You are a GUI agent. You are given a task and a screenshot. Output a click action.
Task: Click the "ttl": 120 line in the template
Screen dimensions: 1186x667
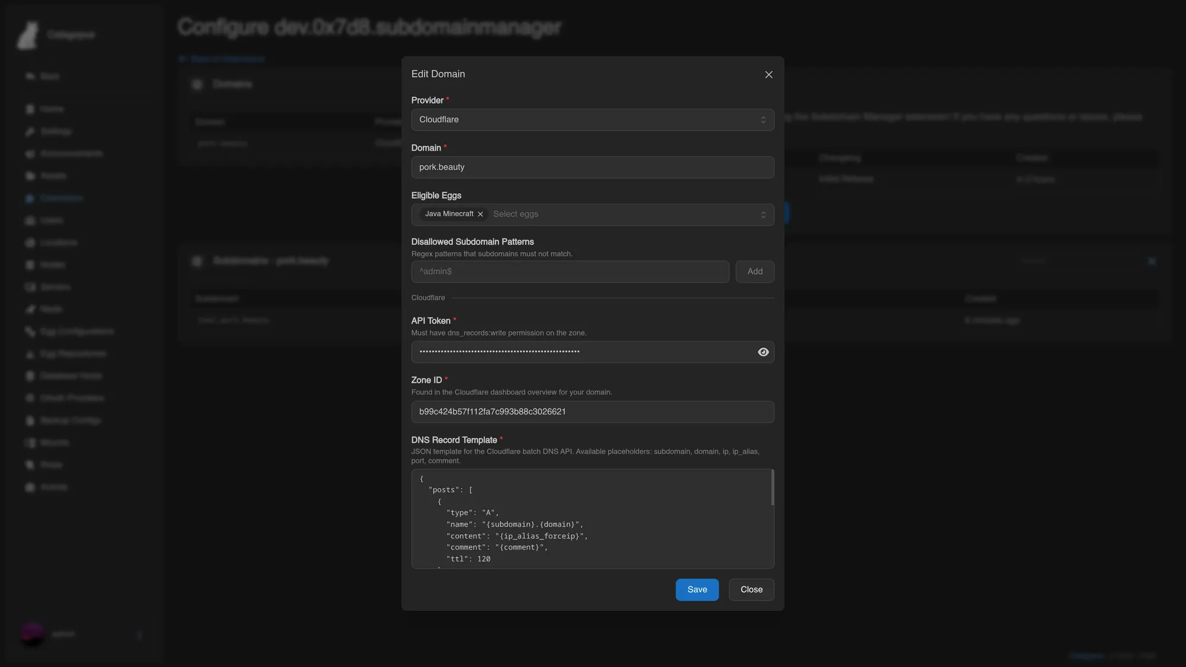pos(468,559)
